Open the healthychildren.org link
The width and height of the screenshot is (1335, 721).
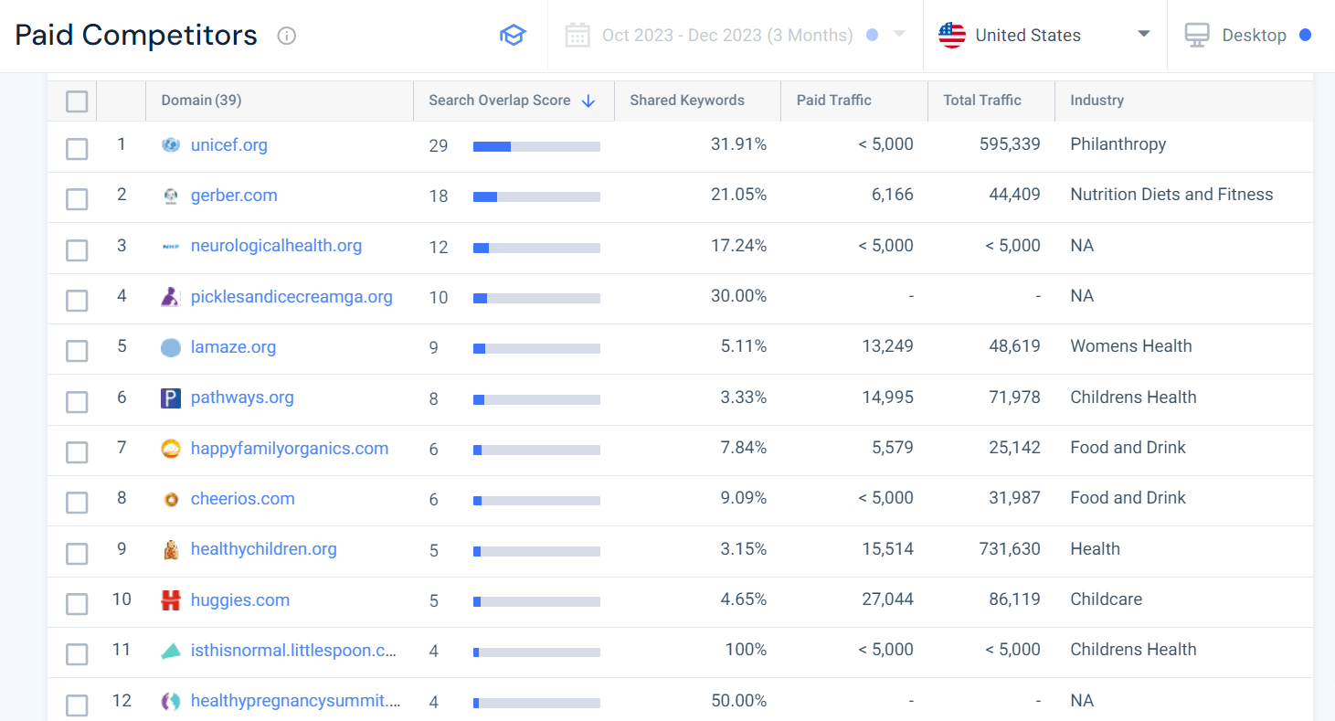264,549
